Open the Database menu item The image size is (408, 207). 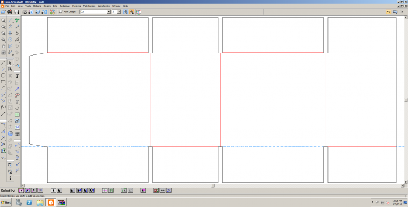(x=65, y=6)
